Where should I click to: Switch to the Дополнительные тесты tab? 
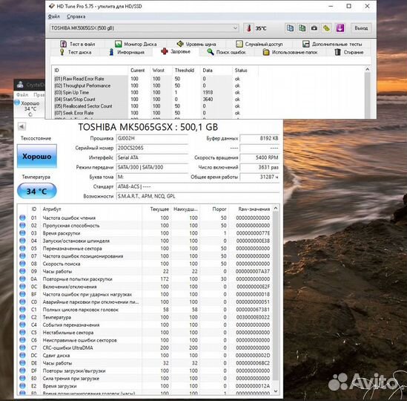tap(332, 44)
